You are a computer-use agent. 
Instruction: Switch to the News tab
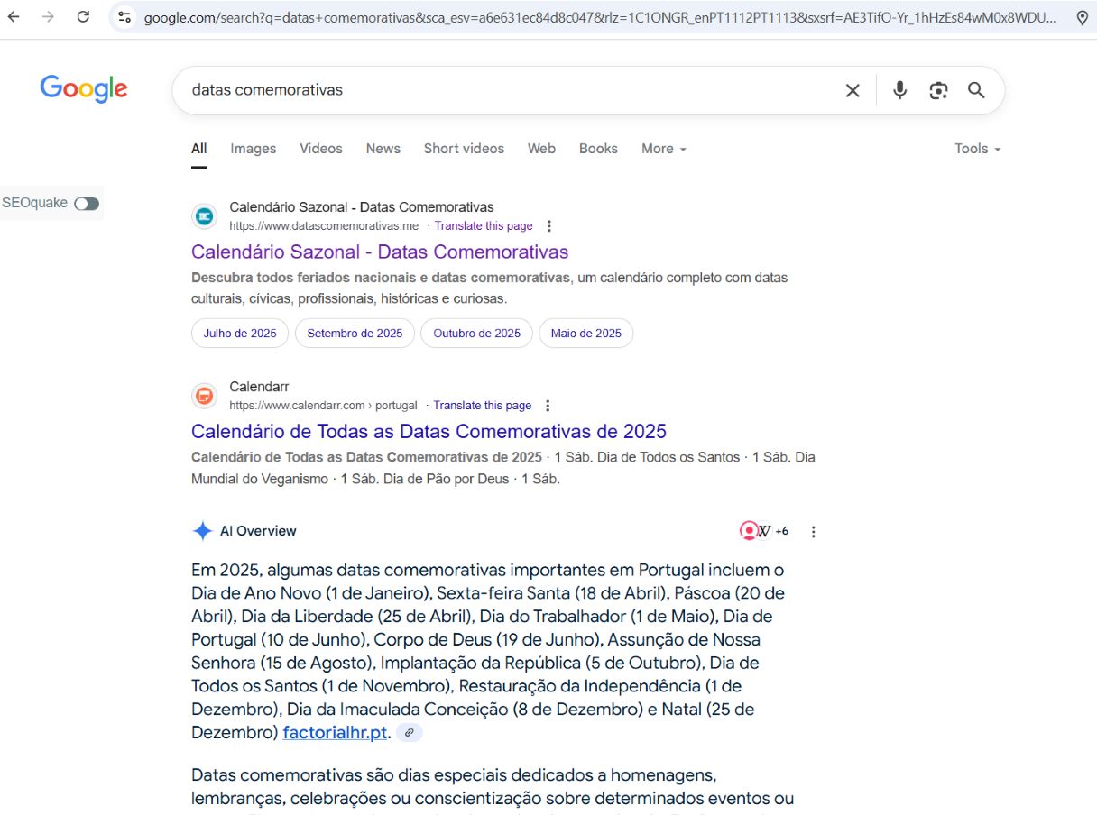tap(383, 149)
